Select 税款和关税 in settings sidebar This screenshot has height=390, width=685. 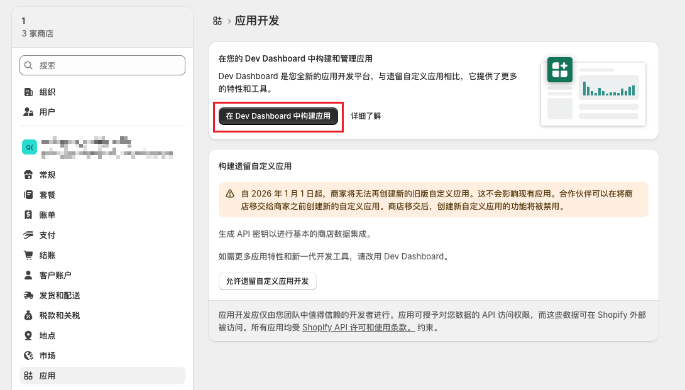pos(102,315)
